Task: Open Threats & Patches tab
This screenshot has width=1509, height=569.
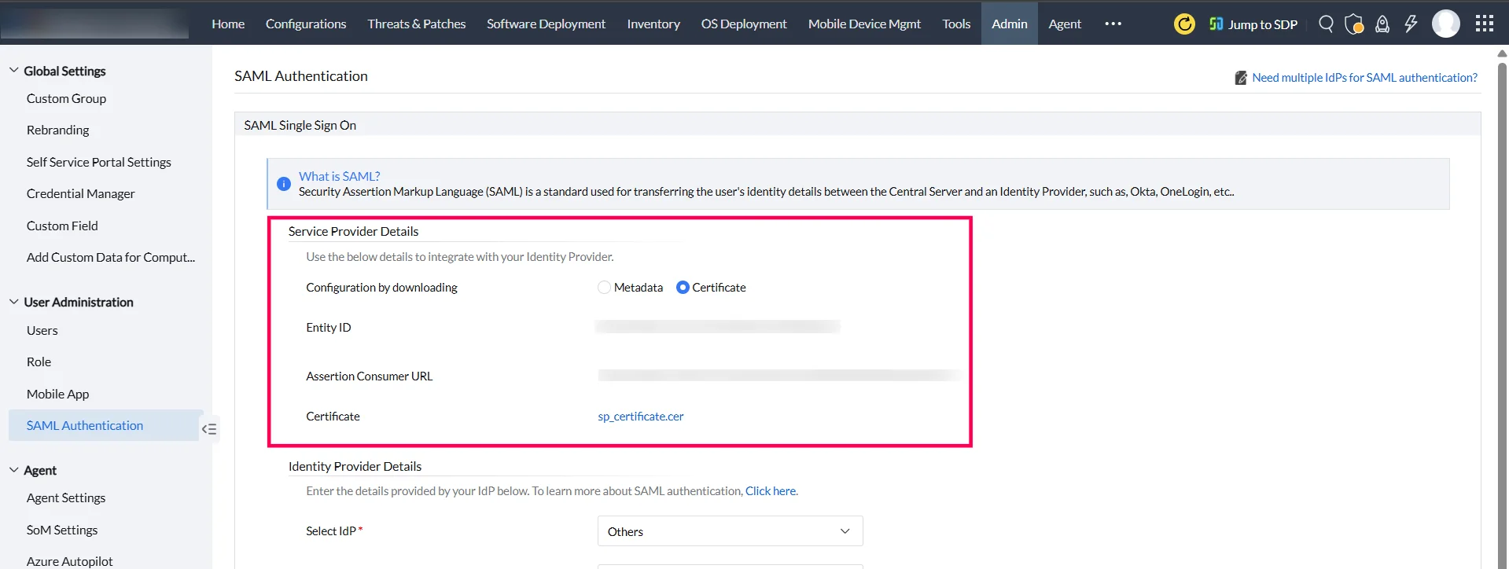Action: [417, 24]
